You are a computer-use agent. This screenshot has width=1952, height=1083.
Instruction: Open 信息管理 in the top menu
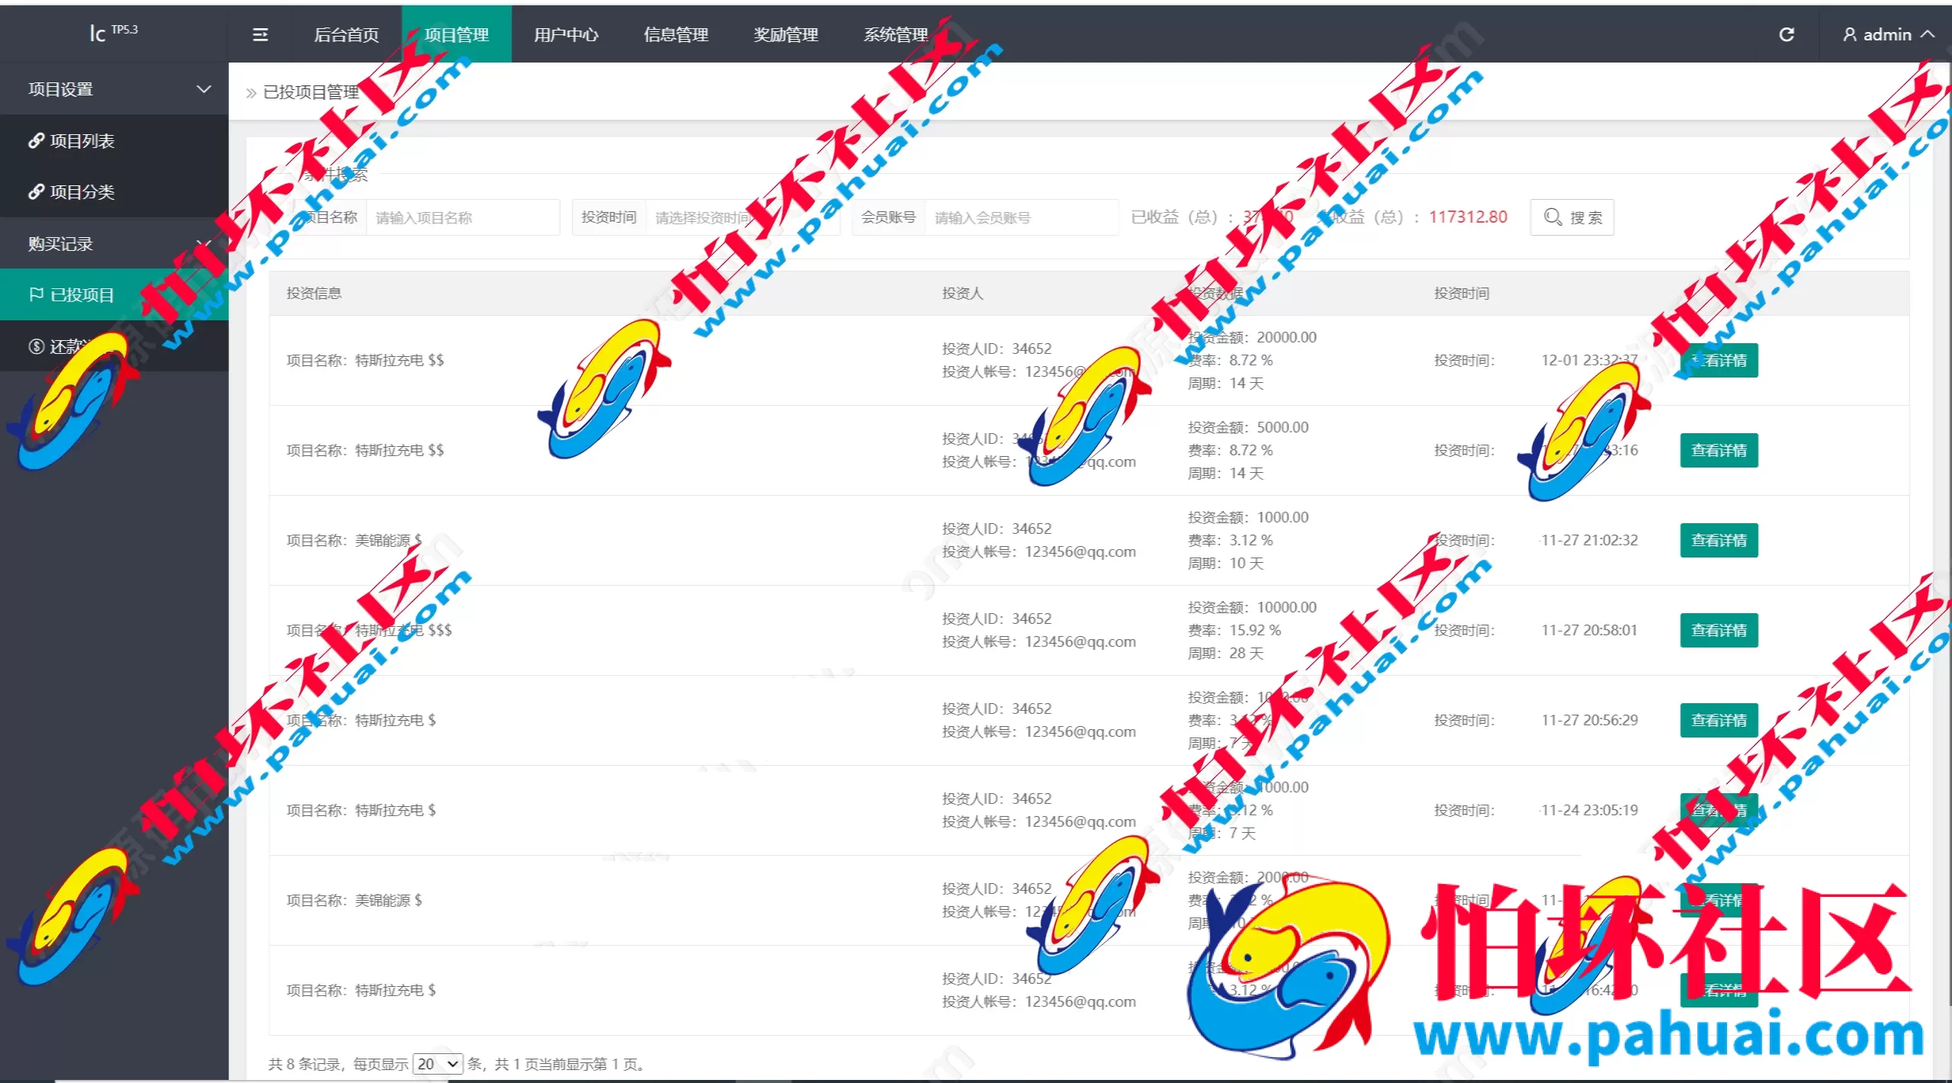click(676, 34)
